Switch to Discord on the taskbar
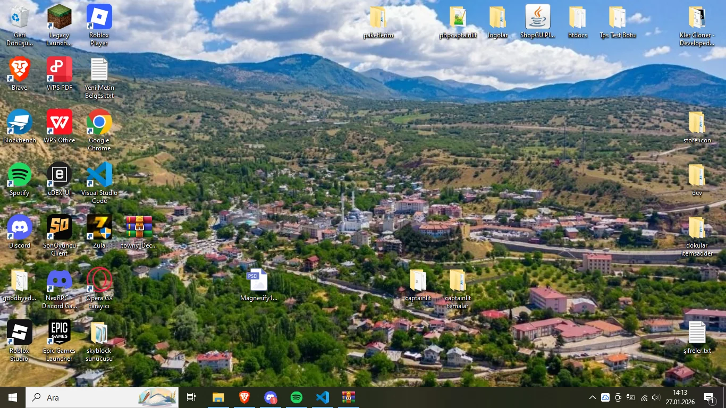 (271, 397)
